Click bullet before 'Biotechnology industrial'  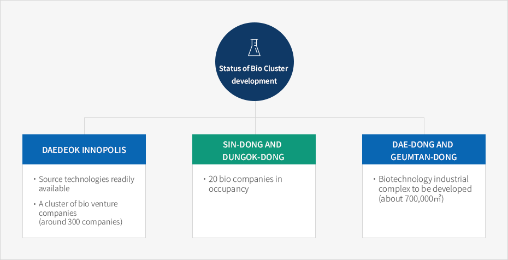coord(374,179)
